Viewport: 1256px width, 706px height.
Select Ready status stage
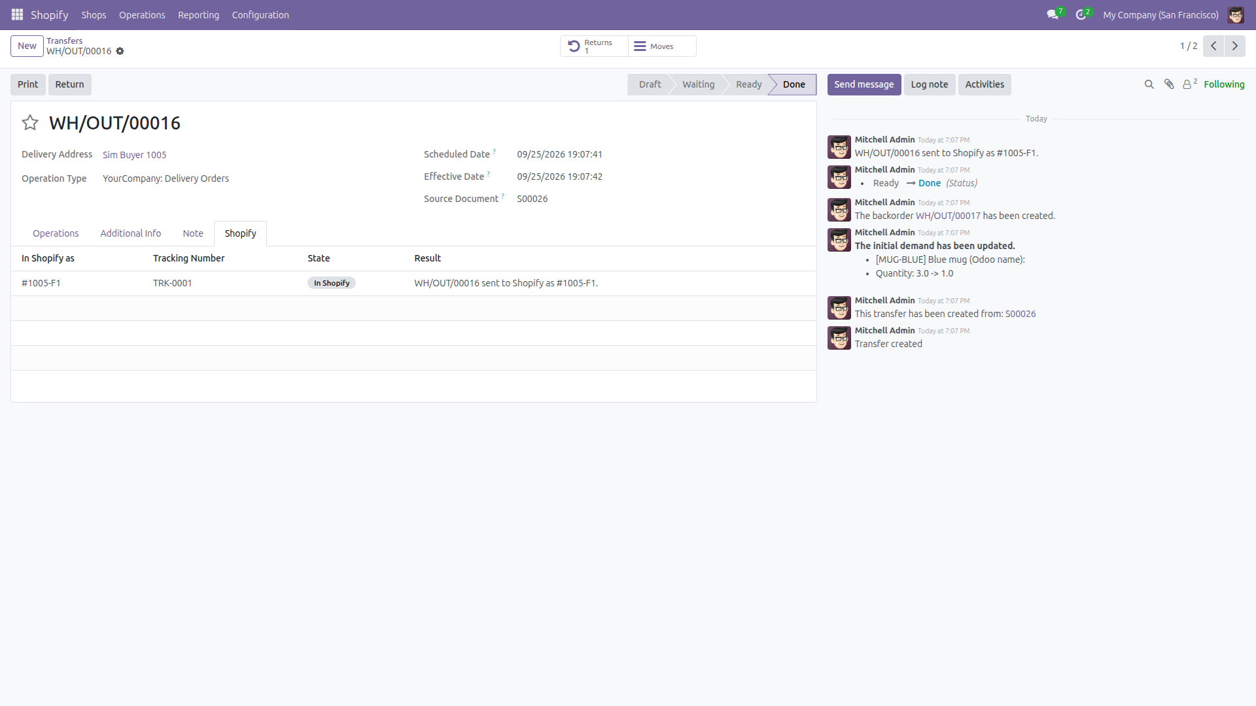tap(748, 84)
